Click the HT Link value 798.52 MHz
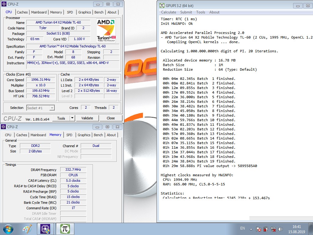Screen dimensions: 313x235 coord(41,96)
